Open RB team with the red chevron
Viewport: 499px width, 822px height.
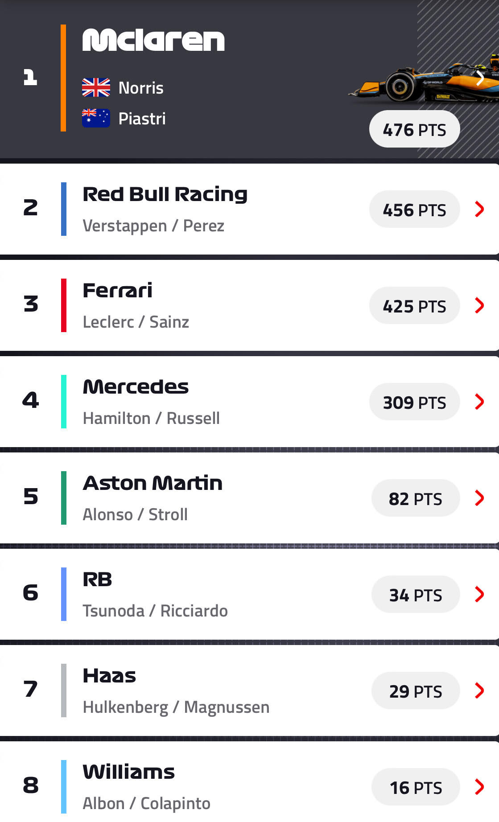(479, 594)
